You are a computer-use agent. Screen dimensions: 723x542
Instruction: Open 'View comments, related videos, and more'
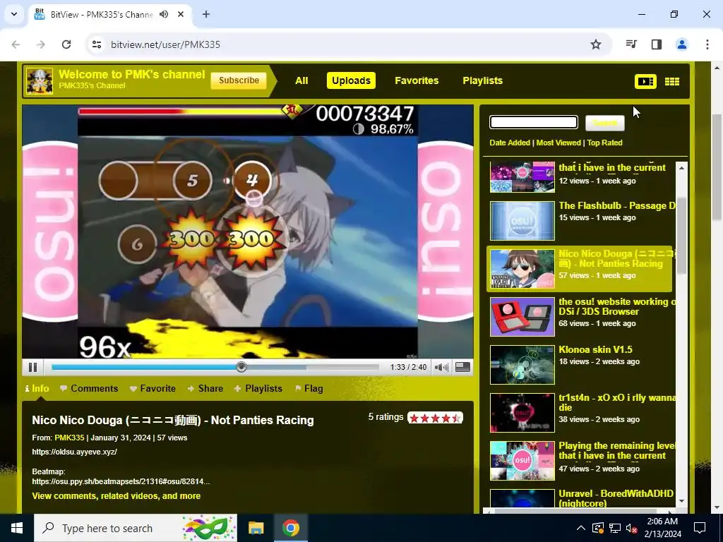pos(116,496)
